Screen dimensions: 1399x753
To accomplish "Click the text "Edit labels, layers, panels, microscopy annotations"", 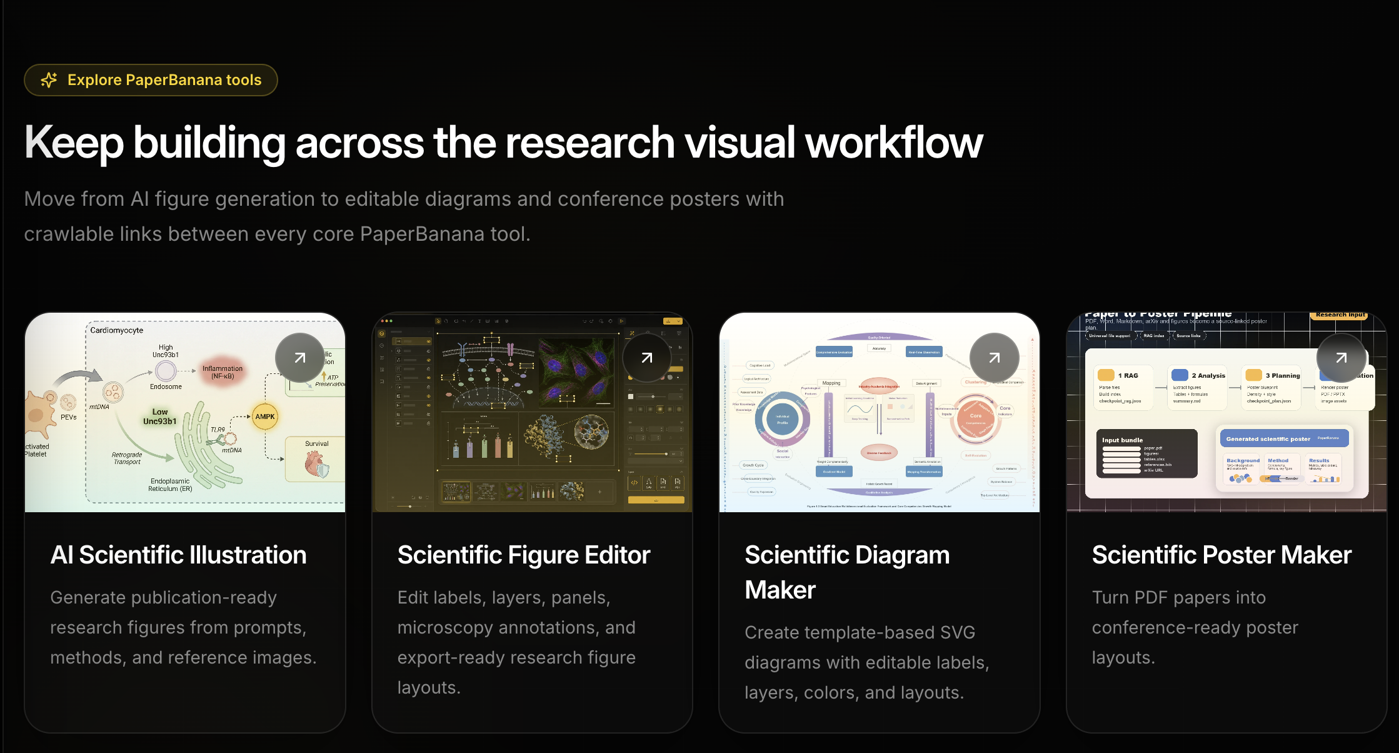I will 517,642.
